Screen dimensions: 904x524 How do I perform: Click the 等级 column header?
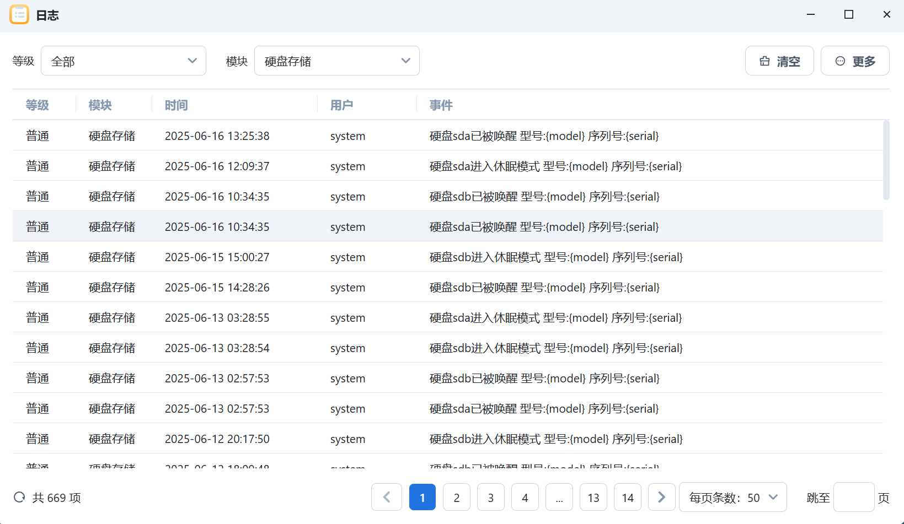coord(38,105)
